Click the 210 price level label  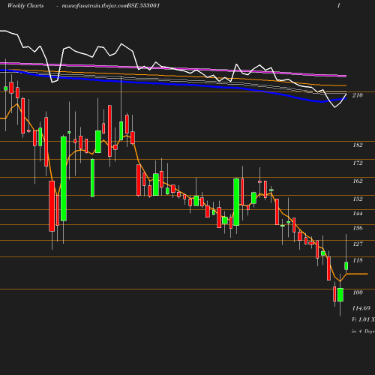(358, 95)
